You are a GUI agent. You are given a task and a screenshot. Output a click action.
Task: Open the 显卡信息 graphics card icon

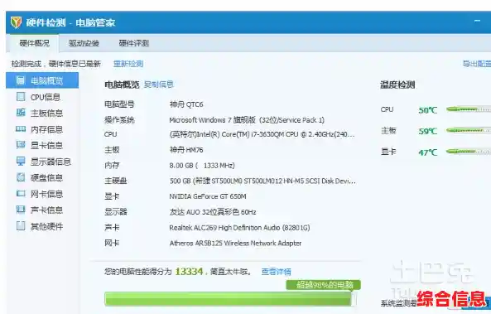pyautogui.click(x=21, y=145)
